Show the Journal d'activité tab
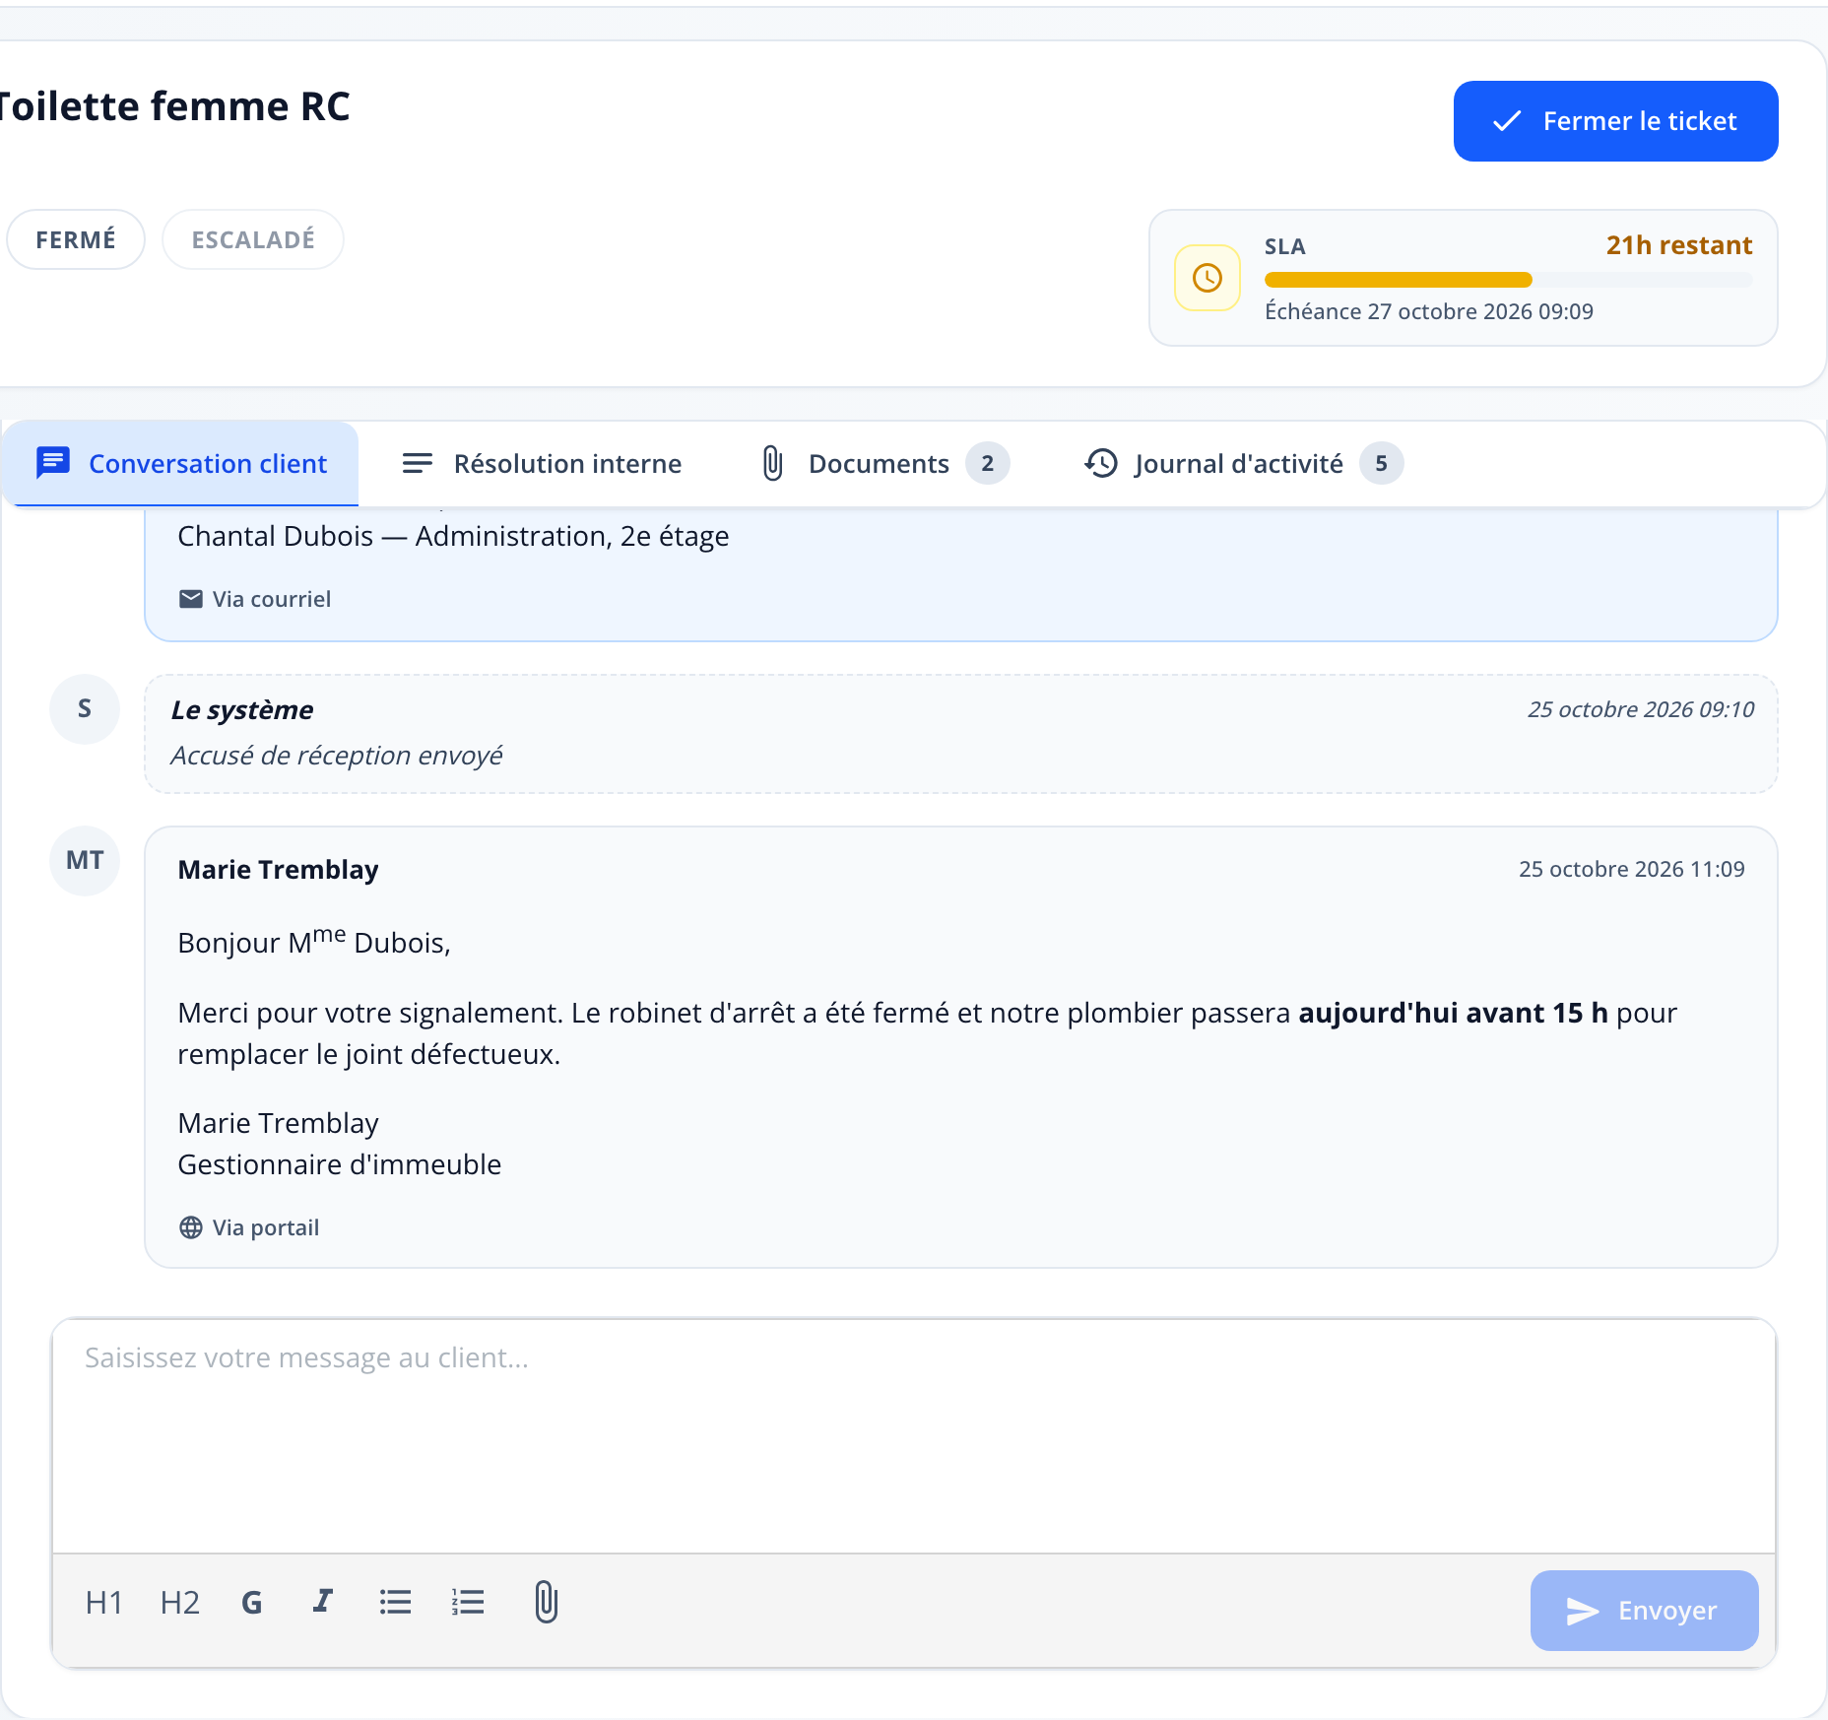Viewport: 1828px width, 1720px height. (1243, 463)
